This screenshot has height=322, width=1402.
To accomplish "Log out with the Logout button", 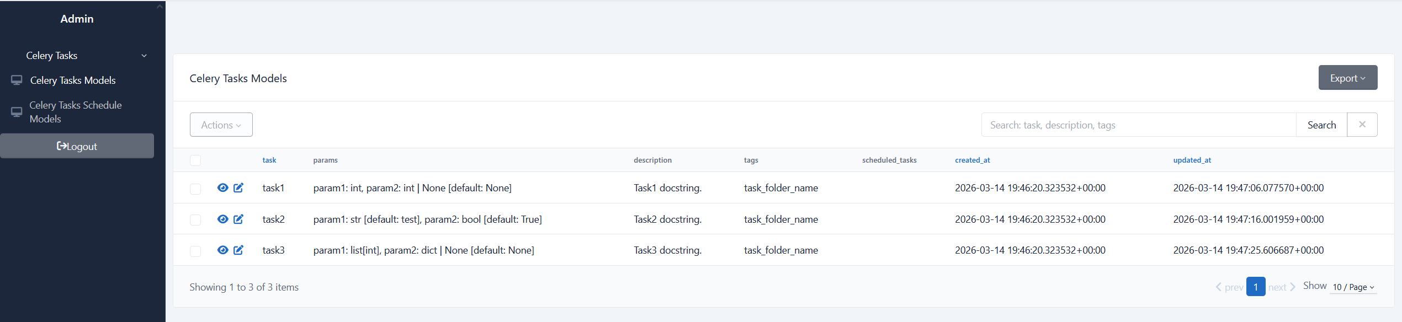I will pyautogui.click(x=77, y=146).
